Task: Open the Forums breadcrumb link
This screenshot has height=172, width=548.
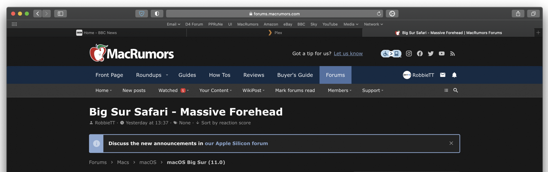Action: [x=98, y=162]
